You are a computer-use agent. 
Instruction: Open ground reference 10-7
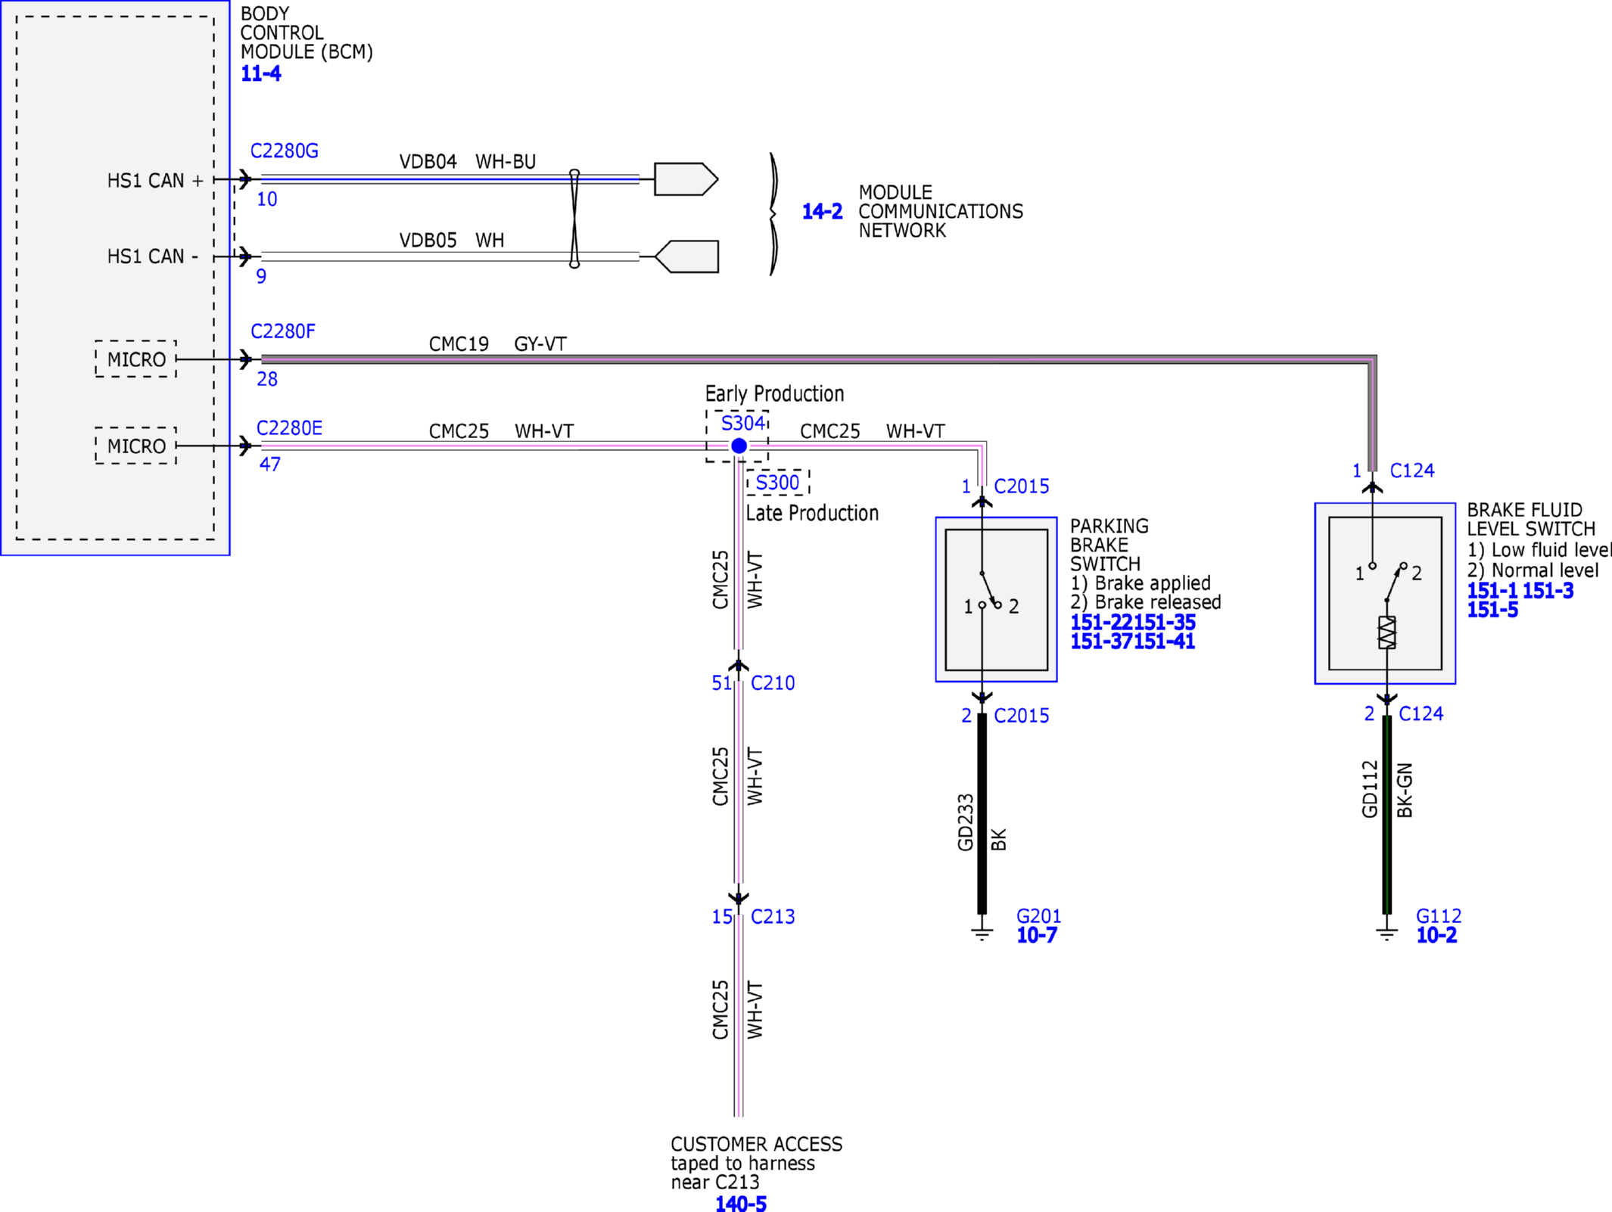[x=1036, y=935]
